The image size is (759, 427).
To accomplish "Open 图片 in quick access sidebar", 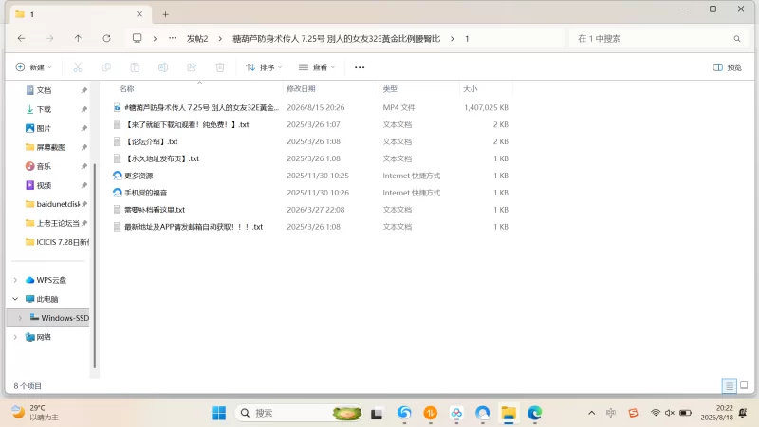I will (44, 128).
